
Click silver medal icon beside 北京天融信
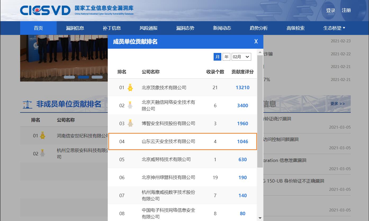(x=130, y=105)
